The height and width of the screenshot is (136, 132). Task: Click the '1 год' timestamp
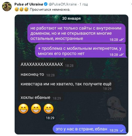pos(84,4)
